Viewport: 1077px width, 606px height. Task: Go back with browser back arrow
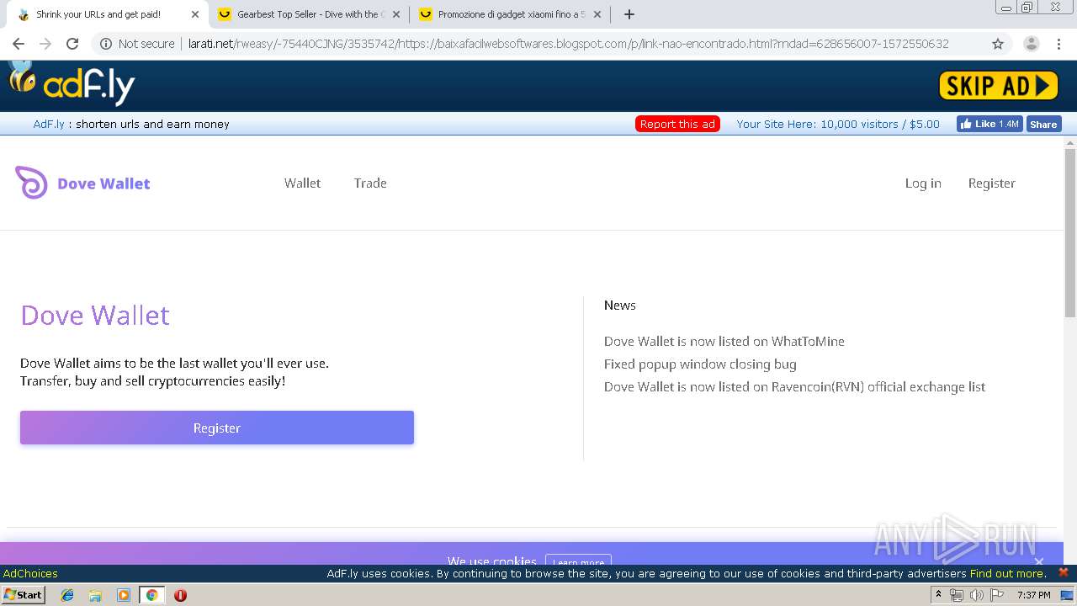point(19,44)
